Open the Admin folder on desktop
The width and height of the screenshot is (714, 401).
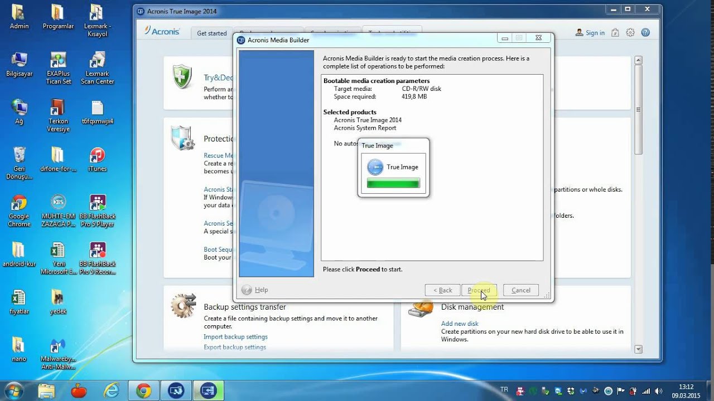[19, 17]
